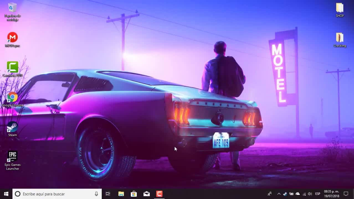Open the Windows Start menu
Screen dimensions: 354x199
(x=6, y=194)
